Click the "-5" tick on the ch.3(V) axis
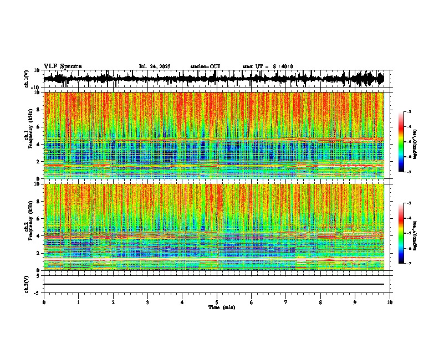439x339 pixels. pos(38,293)
